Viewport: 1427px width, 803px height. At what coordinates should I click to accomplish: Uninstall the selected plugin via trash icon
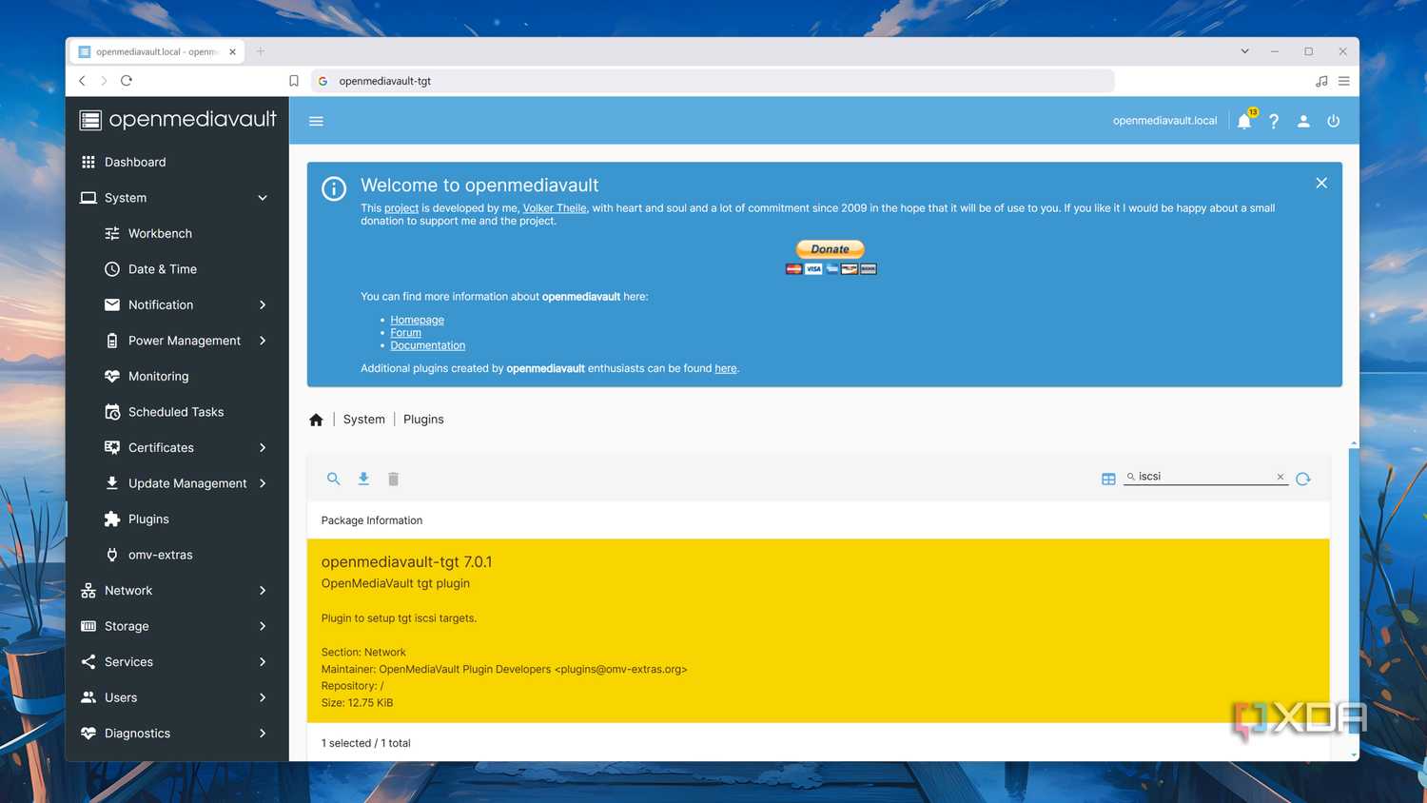[x=393, y=479]
